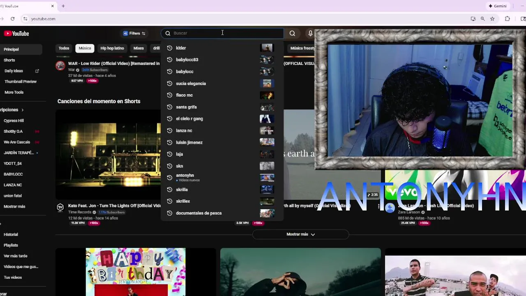Click history clock icon beside 'skrilla'
This screenshot has width=526, height=296.
coord(169,190)
